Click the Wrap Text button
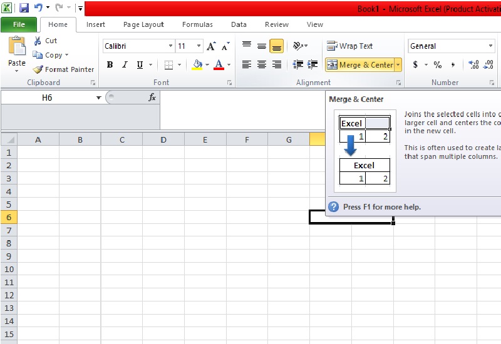Viewport: 501px width, 344px height. click(x=350, y=46)
